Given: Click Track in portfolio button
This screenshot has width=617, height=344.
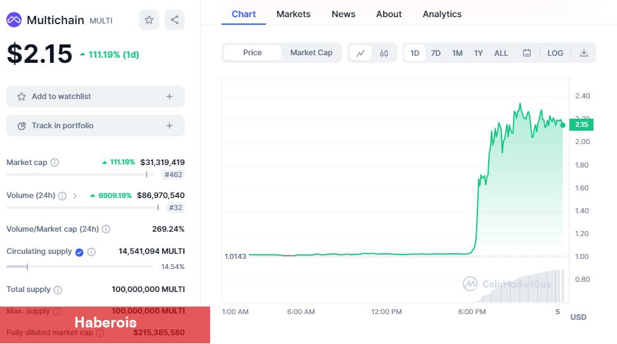Looking at the screenshot, I should click(95, 126).
